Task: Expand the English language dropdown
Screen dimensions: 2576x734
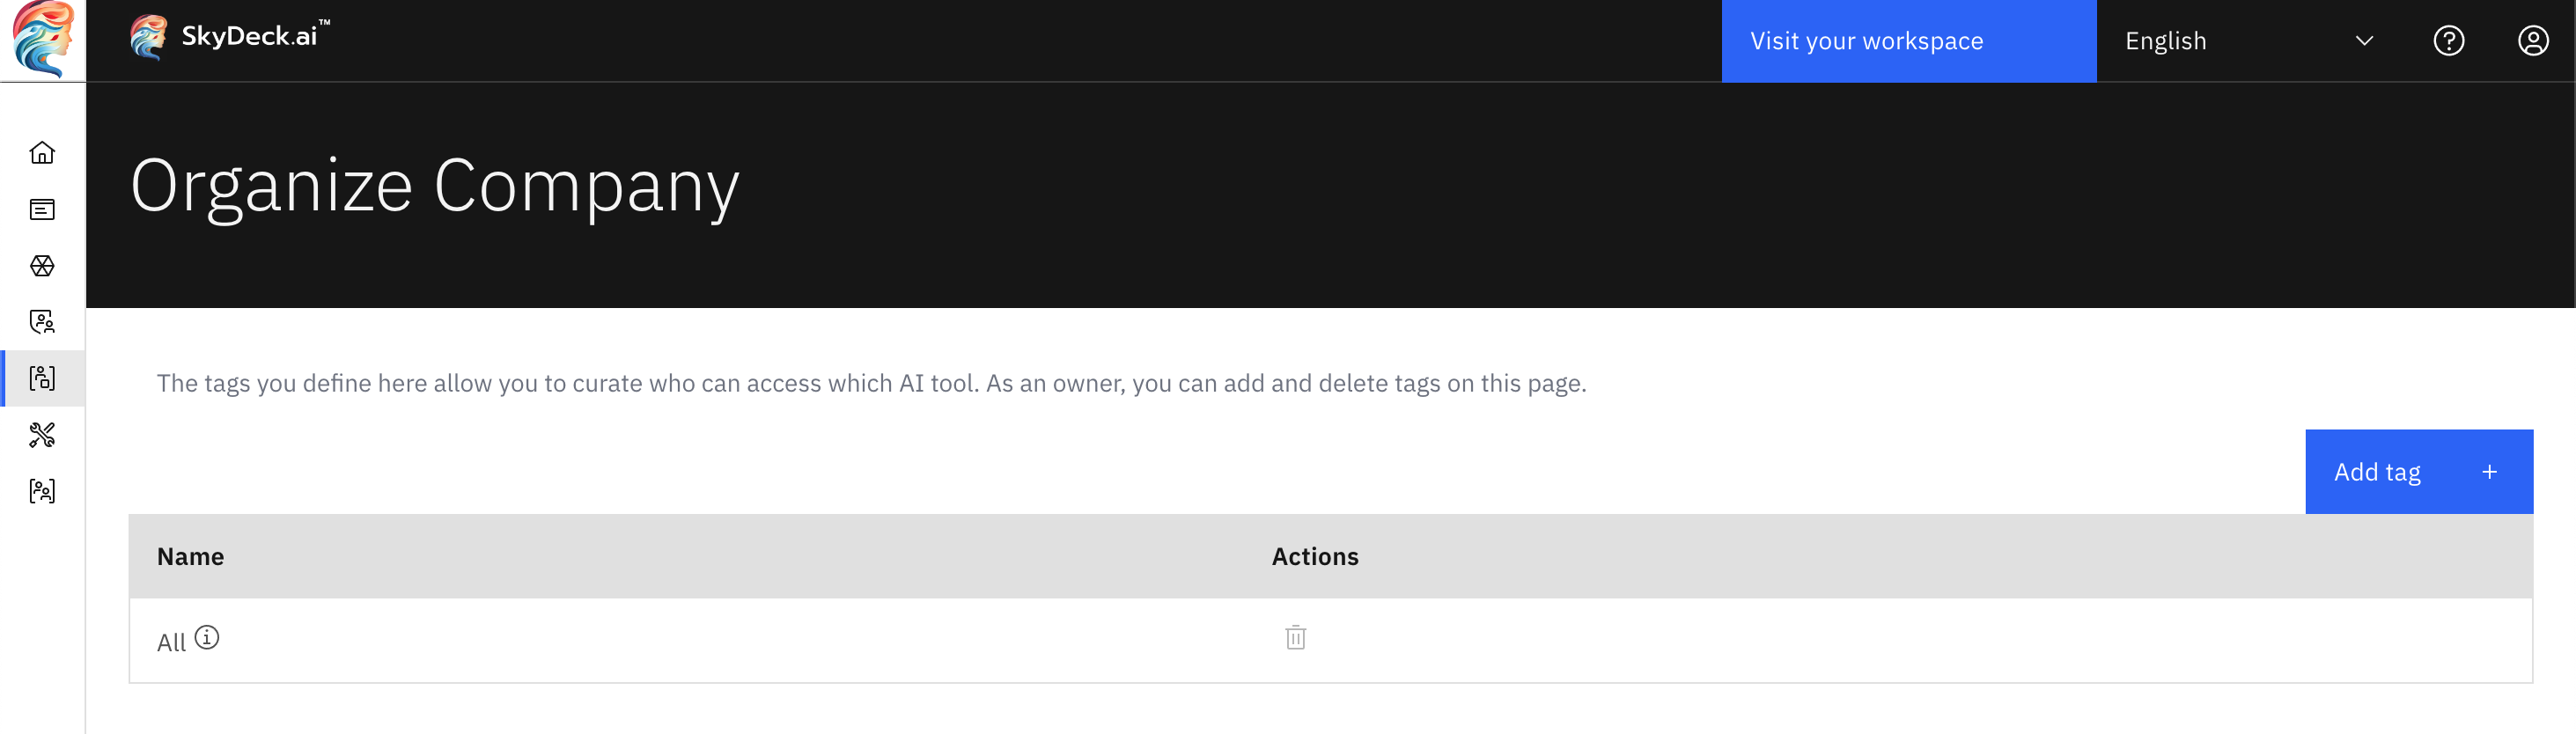Action: 2247,41
